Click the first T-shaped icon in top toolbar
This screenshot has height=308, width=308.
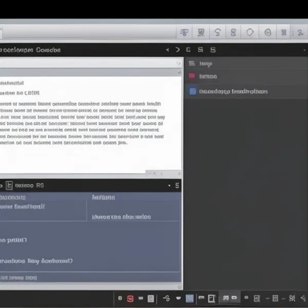184,32
